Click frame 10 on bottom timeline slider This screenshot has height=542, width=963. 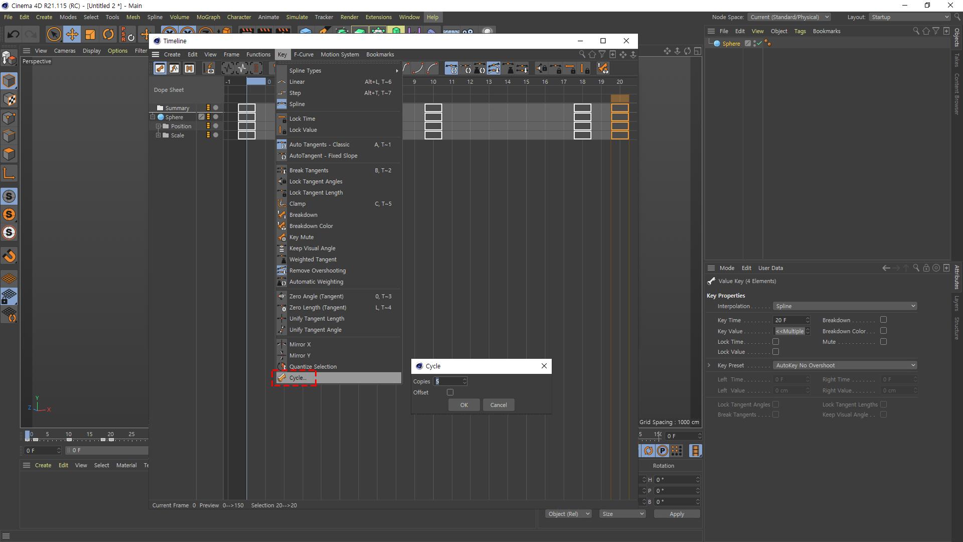[x=69, y=436]
